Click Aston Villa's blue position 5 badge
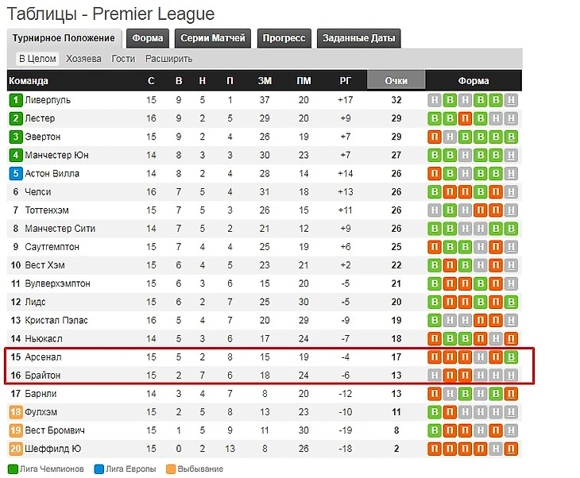Viewport: 580px width, 478px height. tap(15, 173)
